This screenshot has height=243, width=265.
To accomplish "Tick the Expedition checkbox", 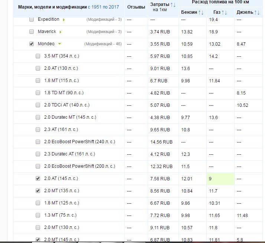I will [x=32, y=19].
